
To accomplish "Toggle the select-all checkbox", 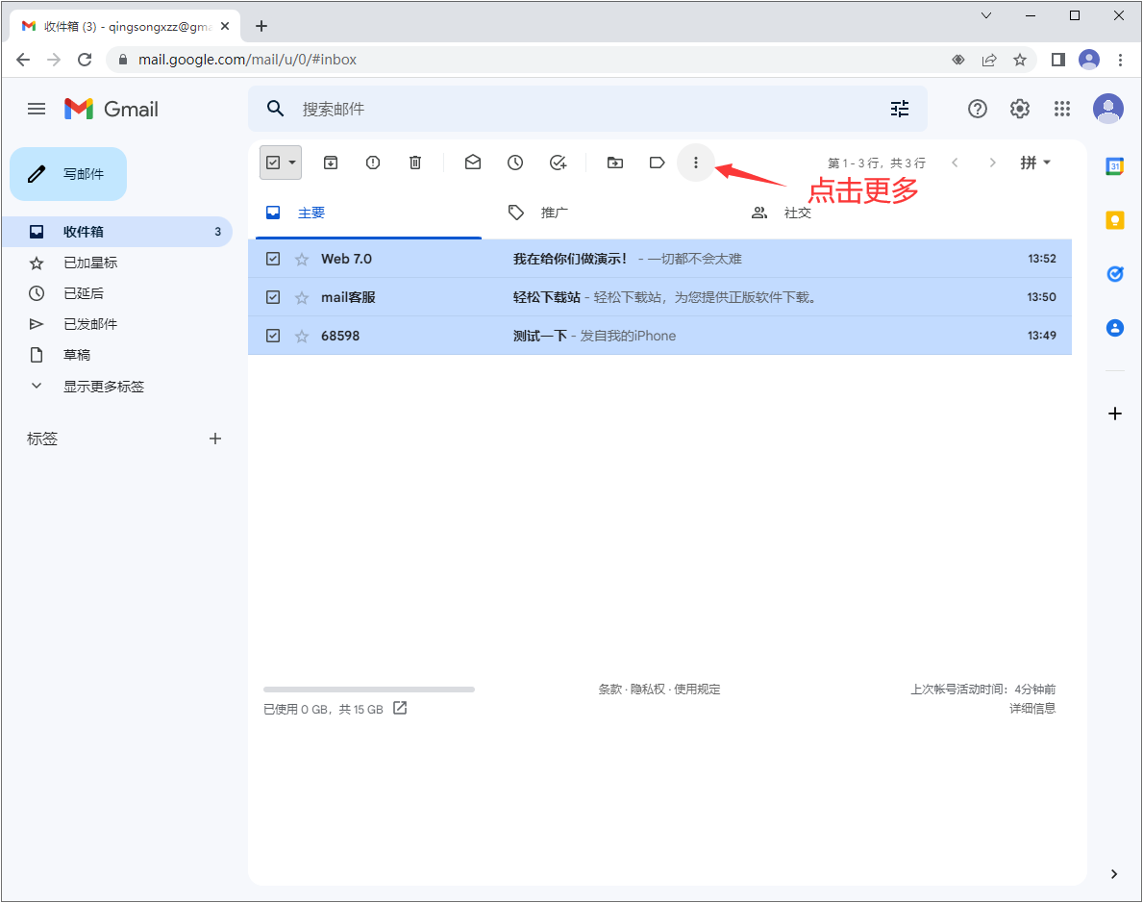I will 273,163.
